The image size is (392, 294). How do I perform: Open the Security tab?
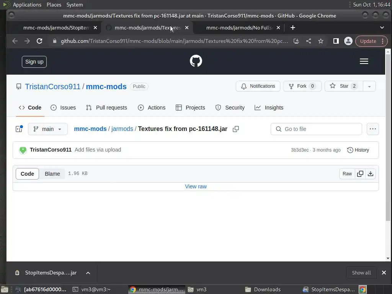230,108
